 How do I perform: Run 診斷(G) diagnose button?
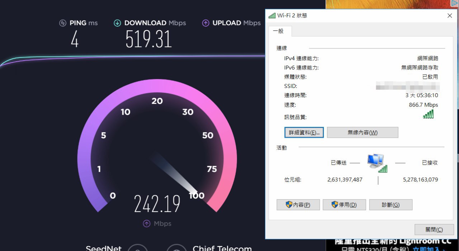coord(391,205)
